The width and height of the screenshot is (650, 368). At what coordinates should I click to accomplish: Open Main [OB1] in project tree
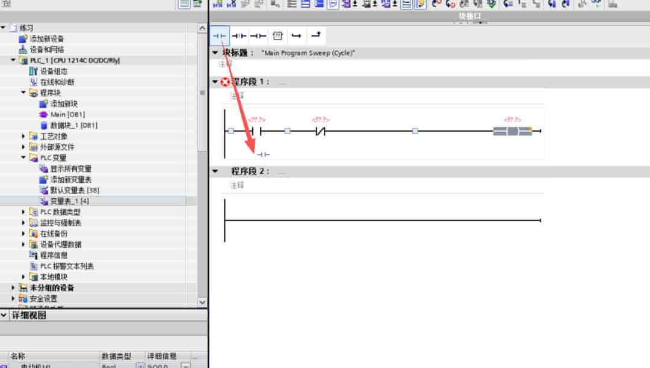click(67, 114)
